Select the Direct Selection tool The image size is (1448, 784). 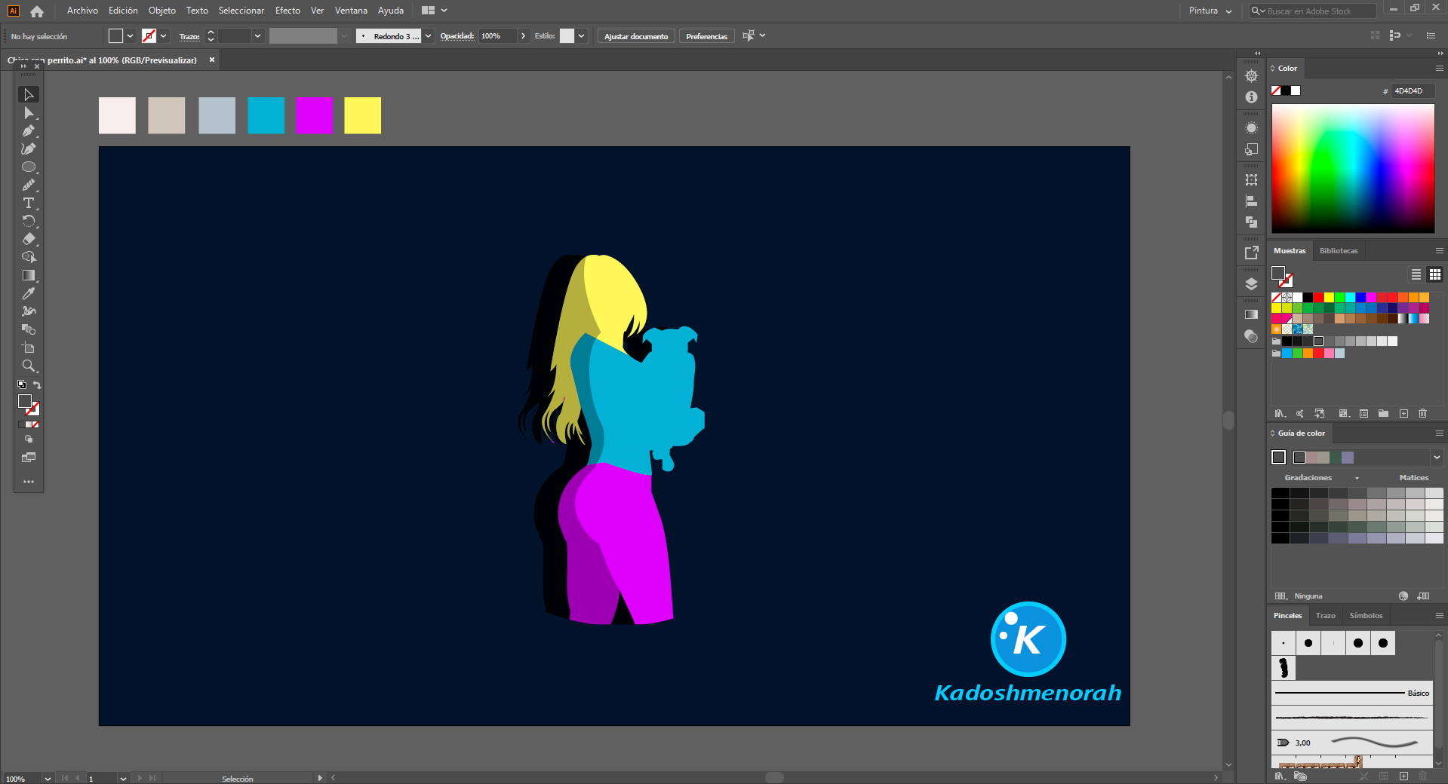pos(29,113)
